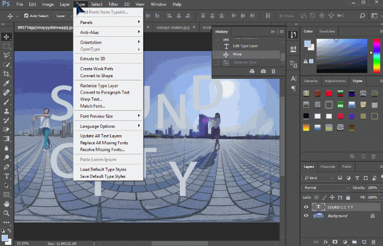Hide the SOUND CITY text layer
The width and height of the screenshot is (383, 246).
point(306,207)
